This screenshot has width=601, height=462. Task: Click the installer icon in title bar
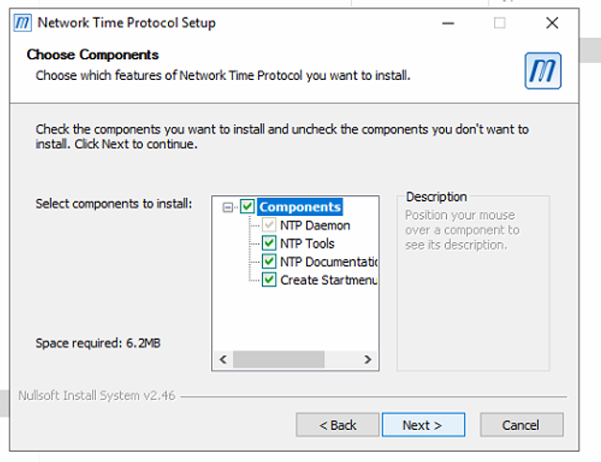point(23,23)
